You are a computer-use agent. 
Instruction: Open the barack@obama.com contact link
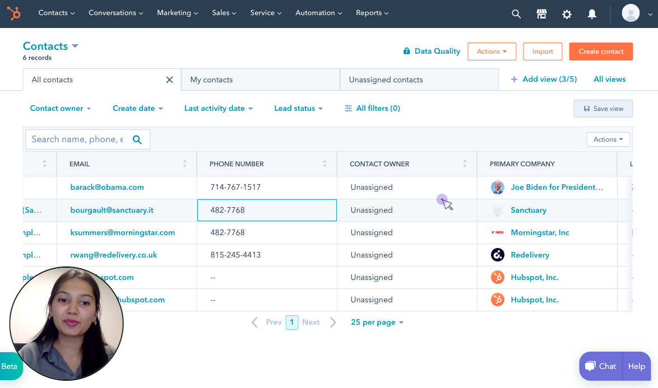click(107, 188)
